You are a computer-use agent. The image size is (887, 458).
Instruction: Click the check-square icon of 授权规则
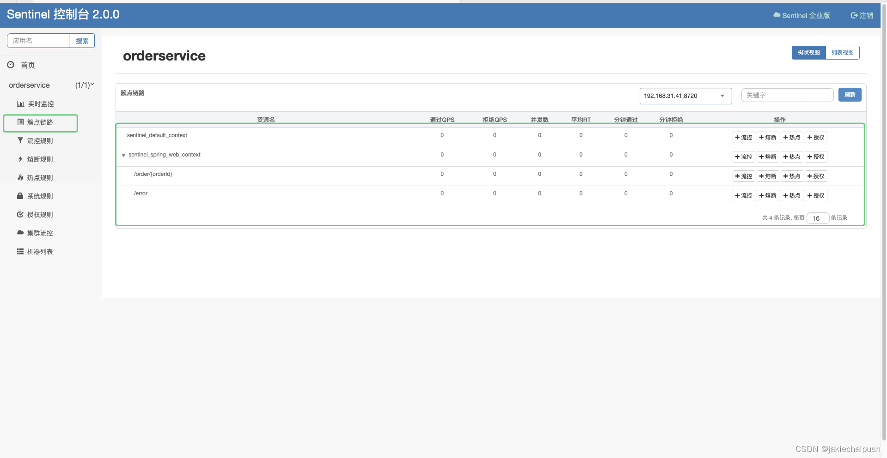pyautogui.click(x=20, y=215)
